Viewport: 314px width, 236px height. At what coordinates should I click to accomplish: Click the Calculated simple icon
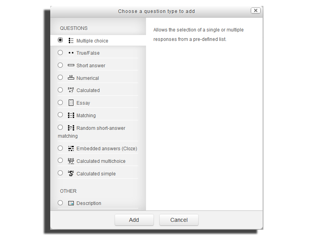[x=71, y=173]
